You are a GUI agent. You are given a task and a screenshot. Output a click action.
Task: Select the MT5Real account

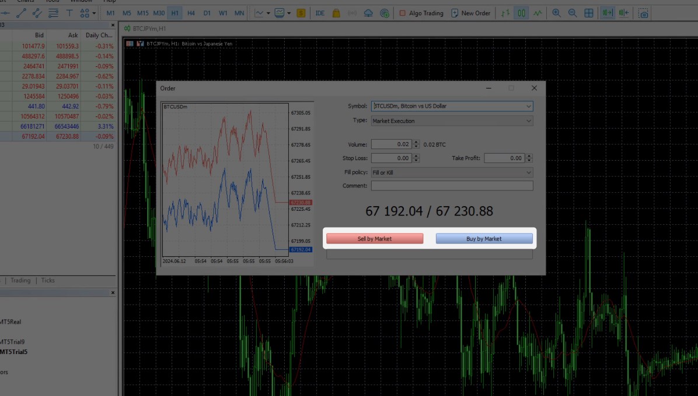click(x=11, y=322)
